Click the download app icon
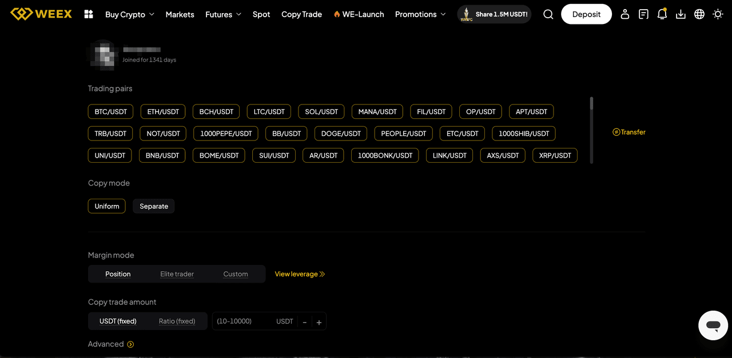The height and width of the screenshot is (358, 732). (x=681, y=14)
